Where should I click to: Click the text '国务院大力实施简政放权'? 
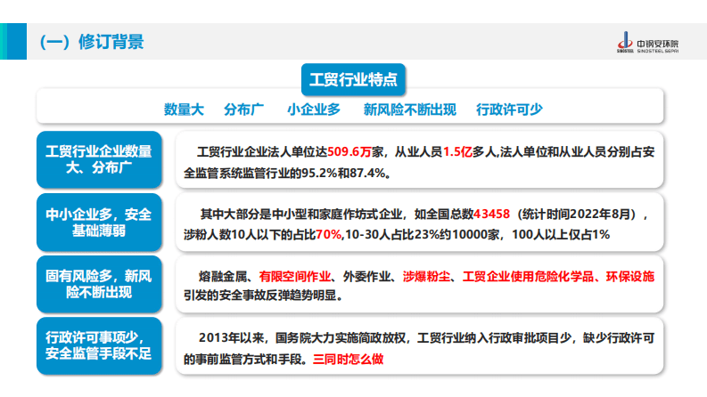341,338
